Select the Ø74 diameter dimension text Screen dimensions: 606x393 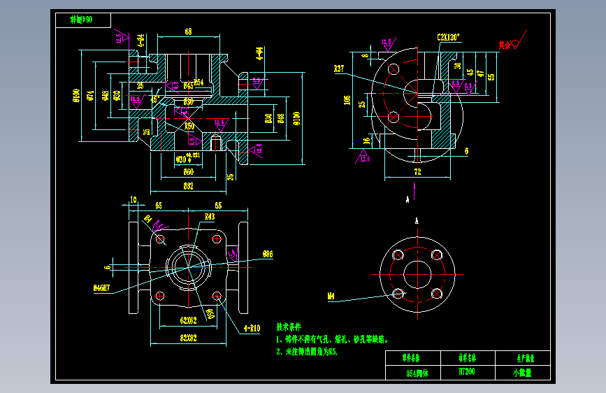(x=90, y=96)
